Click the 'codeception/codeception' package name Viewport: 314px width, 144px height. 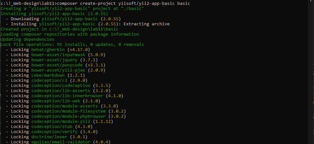[x=61, y=86]
